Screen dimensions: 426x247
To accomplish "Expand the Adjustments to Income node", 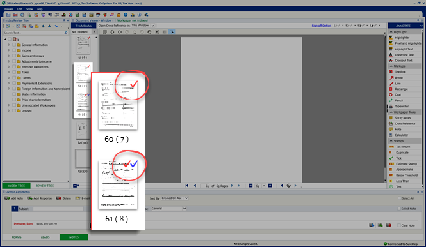I will click(9, 61).
